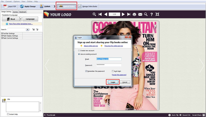Click the help question mark icon
Viewport: 206px width, 117px height.
(x=152, y=14)
